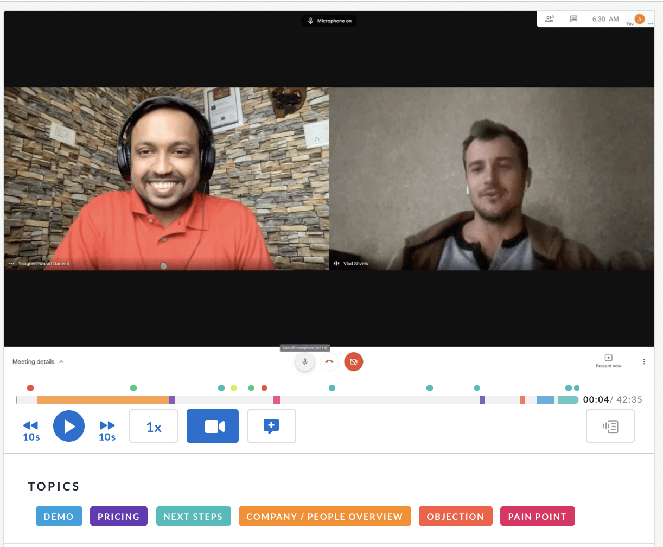Image resolution: width=663 pixels, height=547 pixels.
Task: Click the add comment icon
Action: click(271, 426)
